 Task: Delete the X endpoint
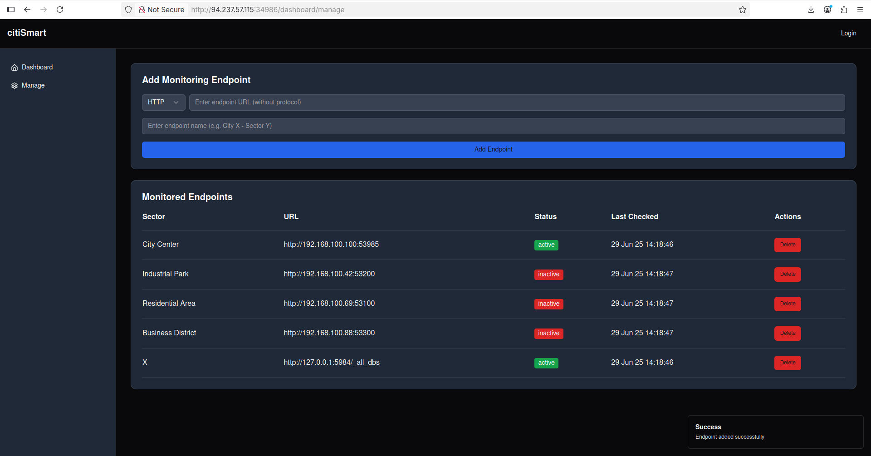coord(788,363)
